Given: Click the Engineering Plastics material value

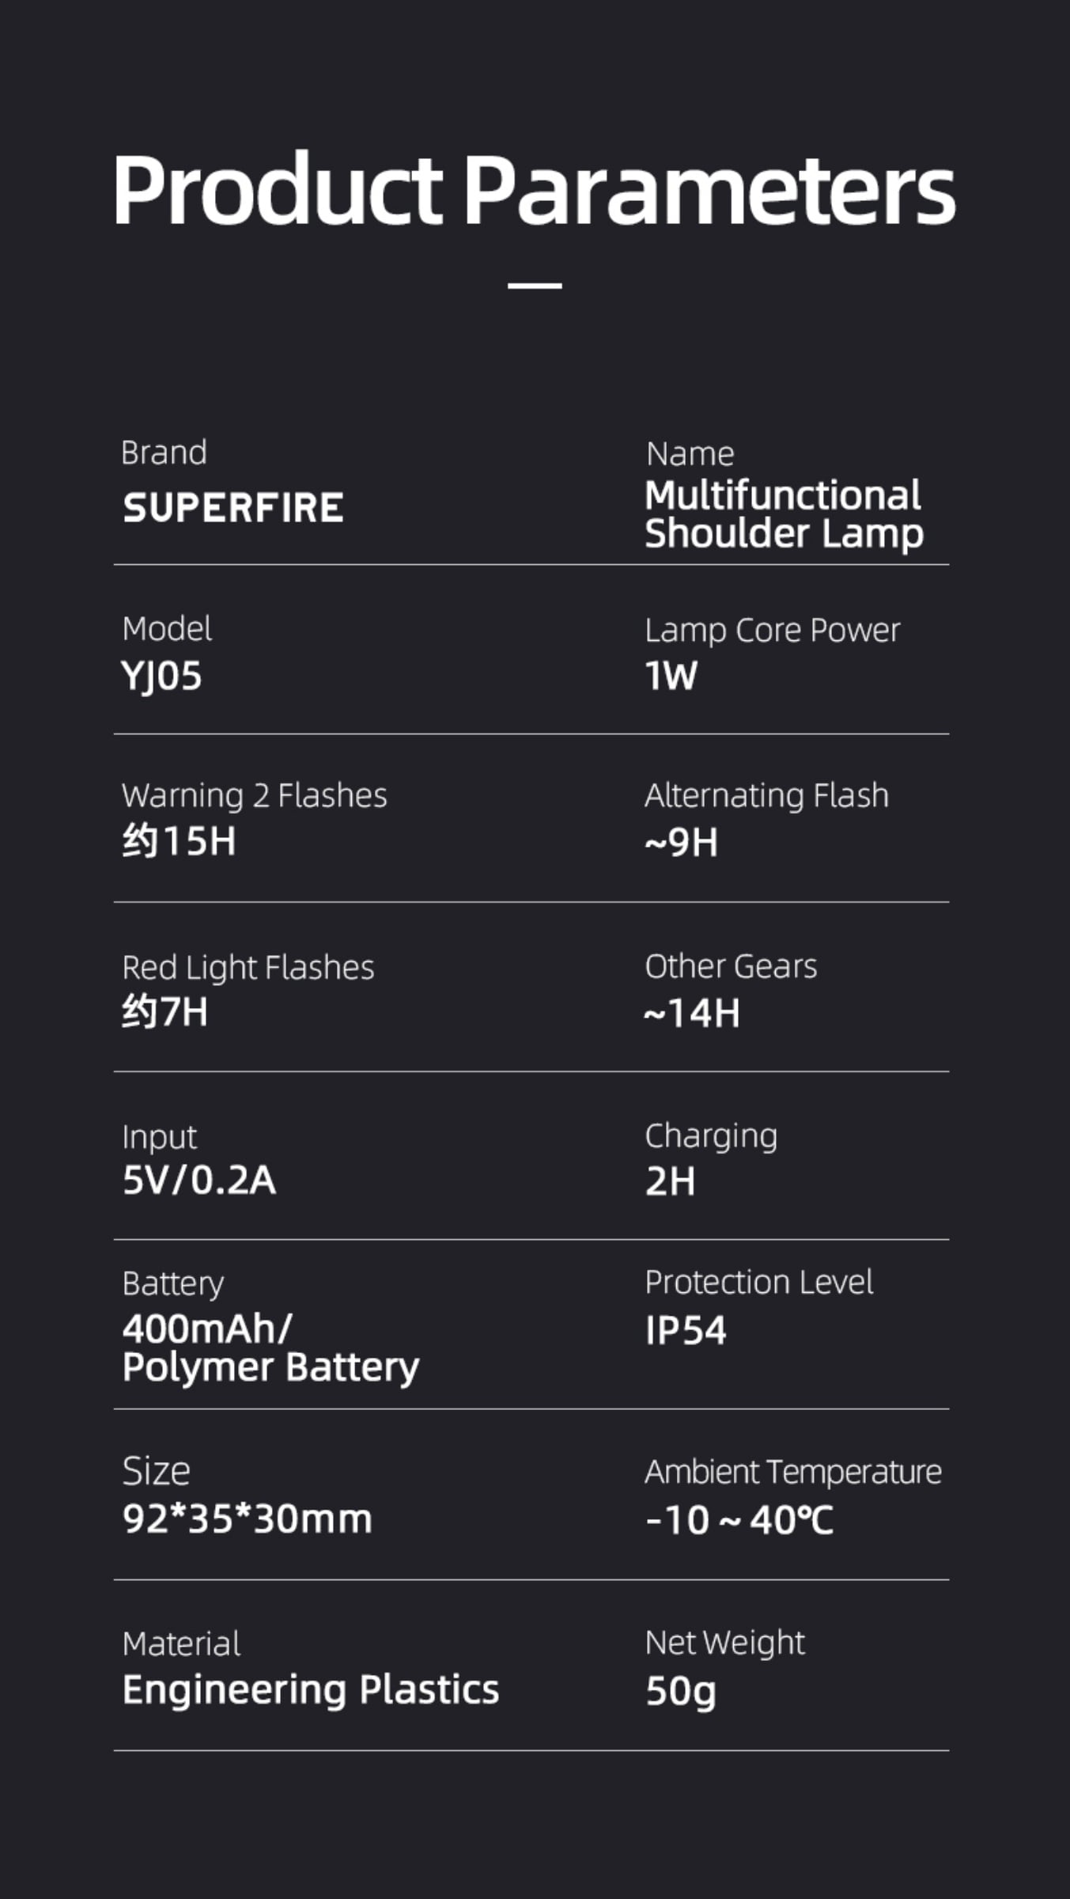Looking at the screenshot, I should coord(311,1690).
